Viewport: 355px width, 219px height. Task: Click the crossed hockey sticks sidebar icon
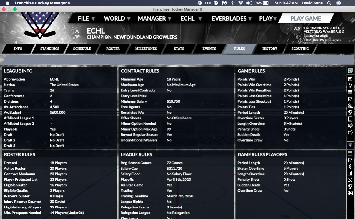[350, 180]
